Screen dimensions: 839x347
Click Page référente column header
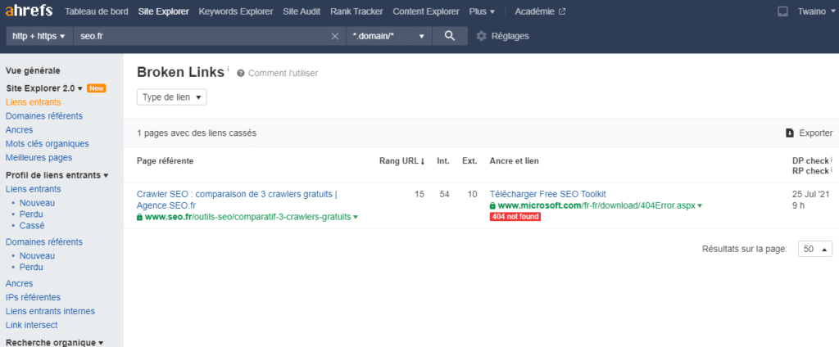coord(166,161)
